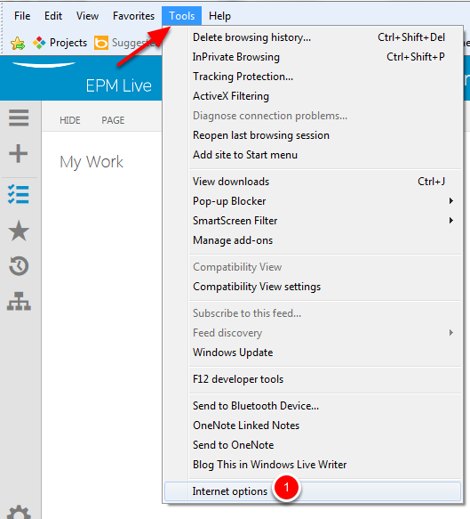The image size is (470, 519).
Task: Click the PAGE ribbon tab
Action: pyautogui.click(x=113, y=120)
